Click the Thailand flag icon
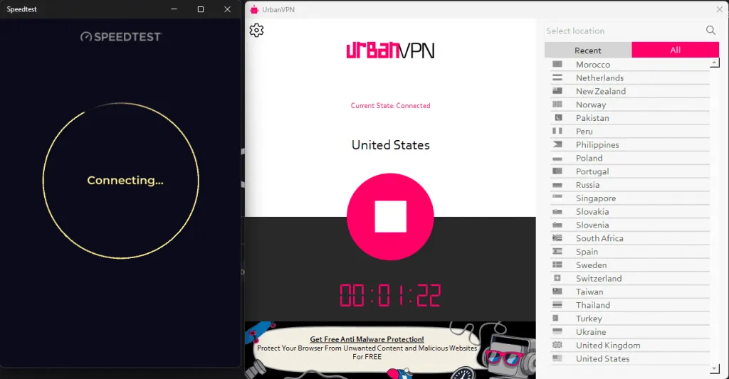 pyautogui.click(x=557, y=305)
